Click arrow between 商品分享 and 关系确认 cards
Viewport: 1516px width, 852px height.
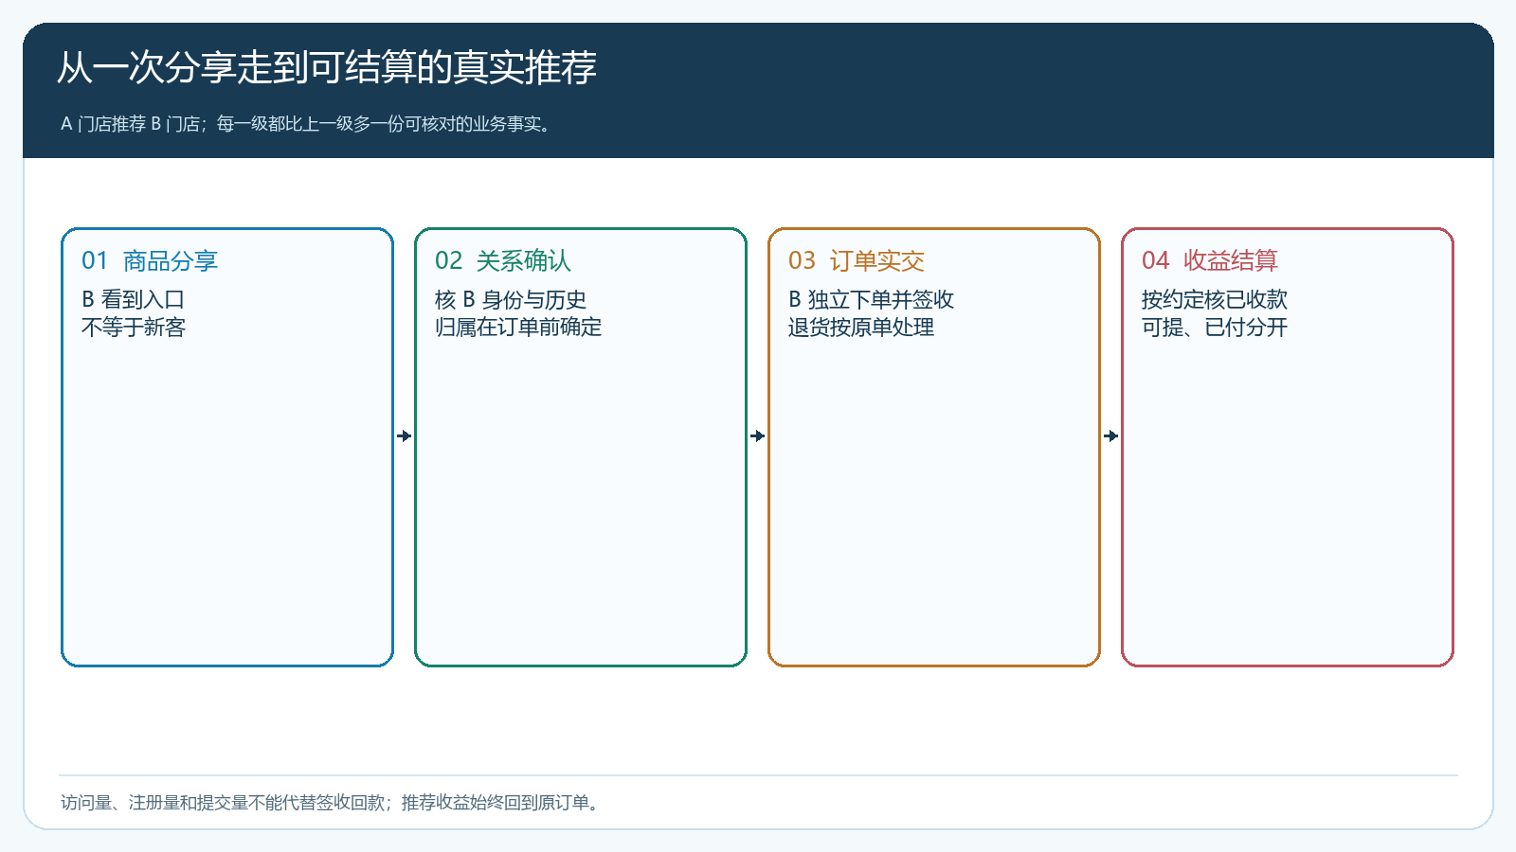405,435
